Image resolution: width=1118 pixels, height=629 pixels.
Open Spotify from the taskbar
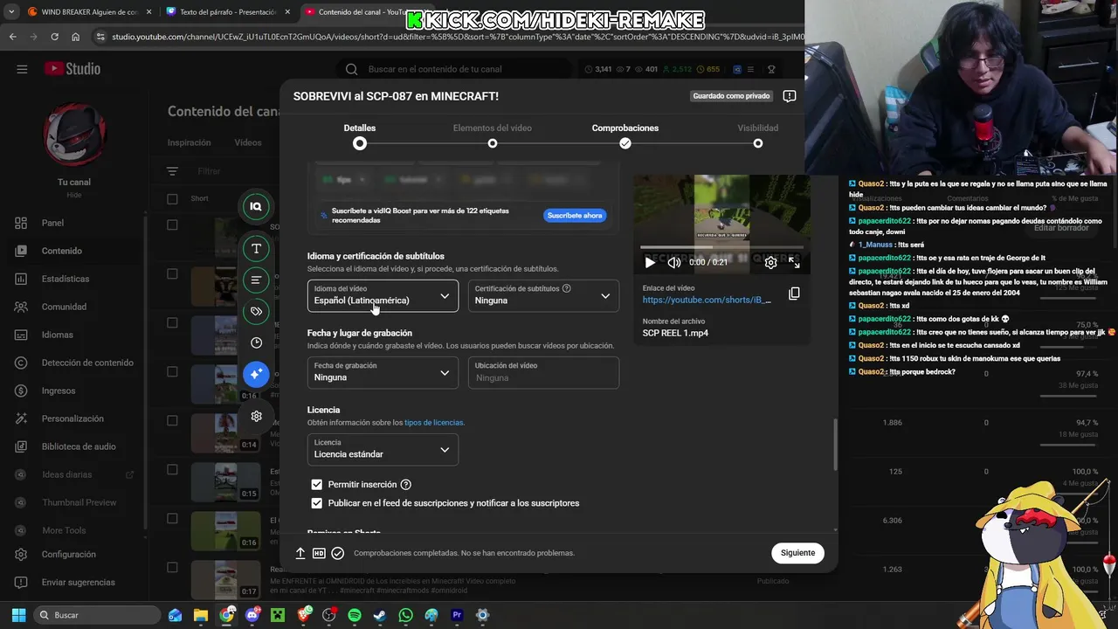point(354,615)
